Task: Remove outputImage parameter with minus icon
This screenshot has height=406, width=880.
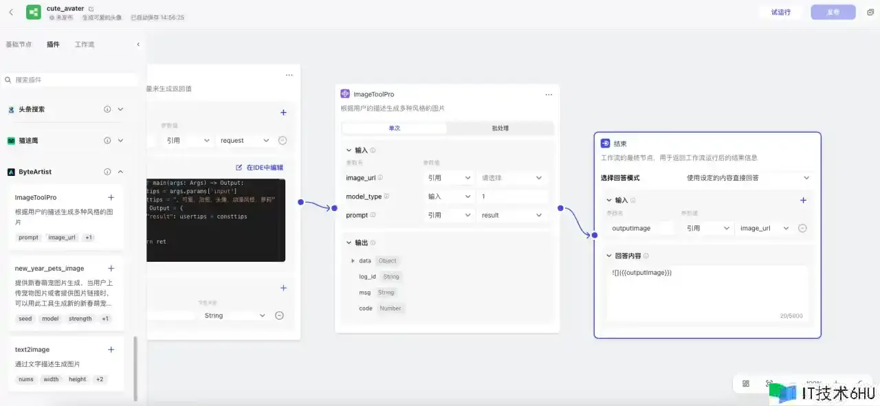Action: pos(802,228)
